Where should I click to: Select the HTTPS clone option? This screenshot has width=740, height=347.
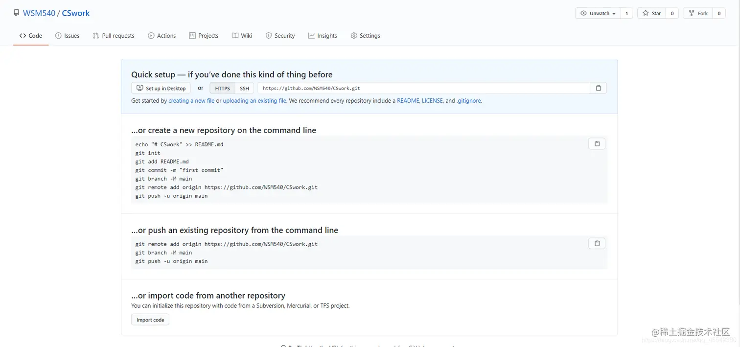222,88
